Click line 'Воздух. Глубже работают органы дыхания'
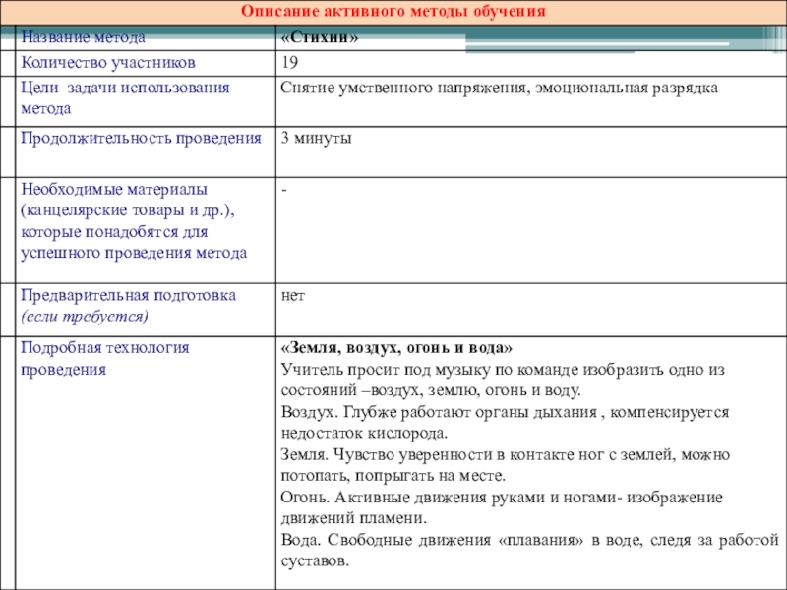The image size is (787, 590). coord(505,412)
